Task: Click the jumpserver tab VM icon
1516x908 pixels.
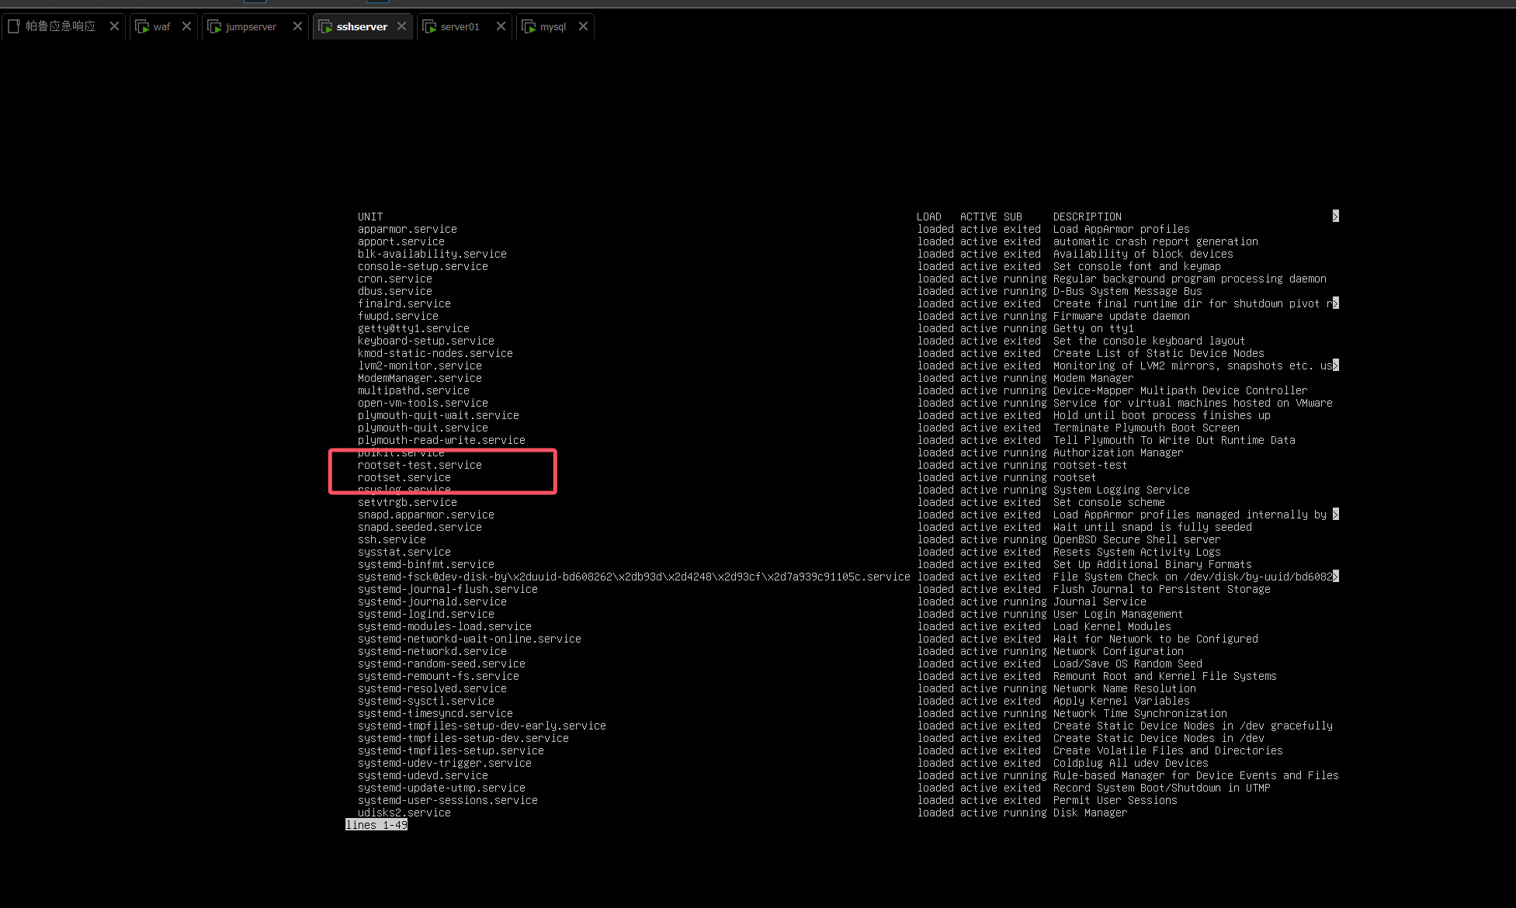Action: pyautogui.click(x=215, y=26)
